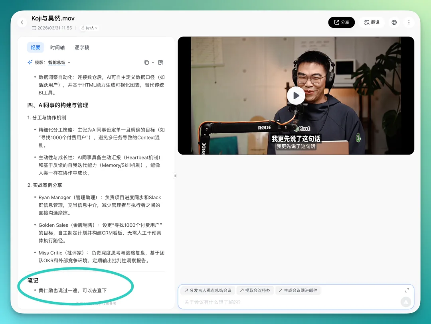Open the chevron dropdown beside the copy icon
431x324 pixels.
click(x=153, y=63)
